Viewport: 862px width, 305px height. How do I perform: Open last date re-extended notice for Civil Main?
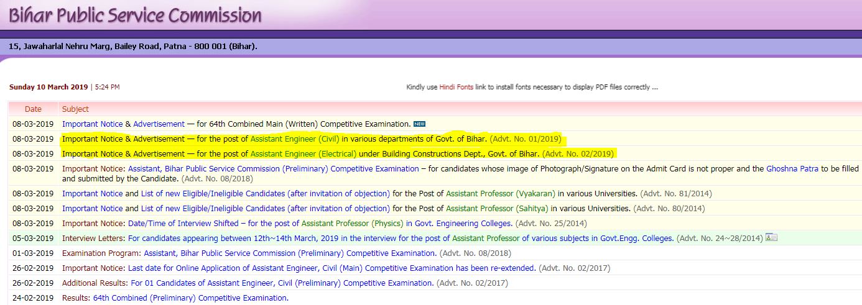coord(331,268)
